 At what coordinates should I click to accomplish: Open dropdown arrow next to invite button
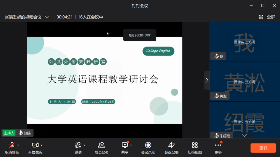(84, 145)
